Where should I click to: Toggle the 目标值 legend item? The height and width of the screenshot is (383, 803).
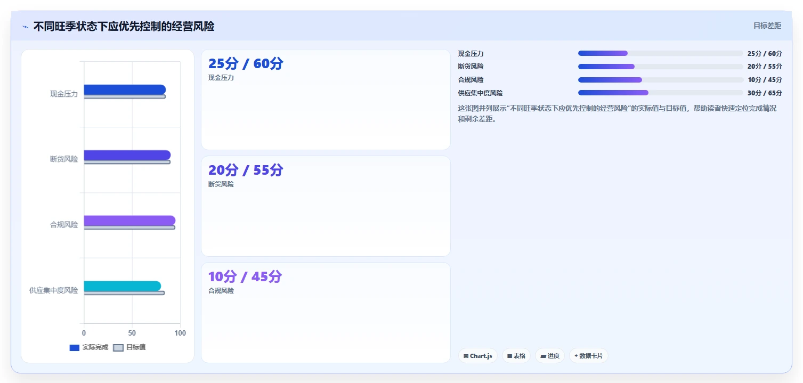click(x=129, y=347)
